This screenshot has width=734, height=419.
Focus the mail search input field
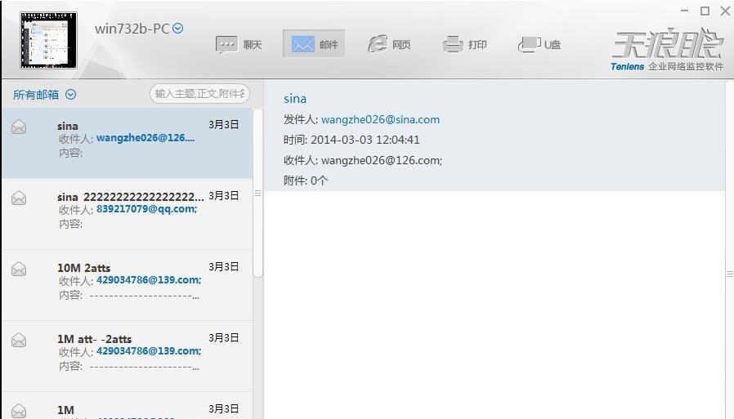pyautogui.click(x=199, y=94)
